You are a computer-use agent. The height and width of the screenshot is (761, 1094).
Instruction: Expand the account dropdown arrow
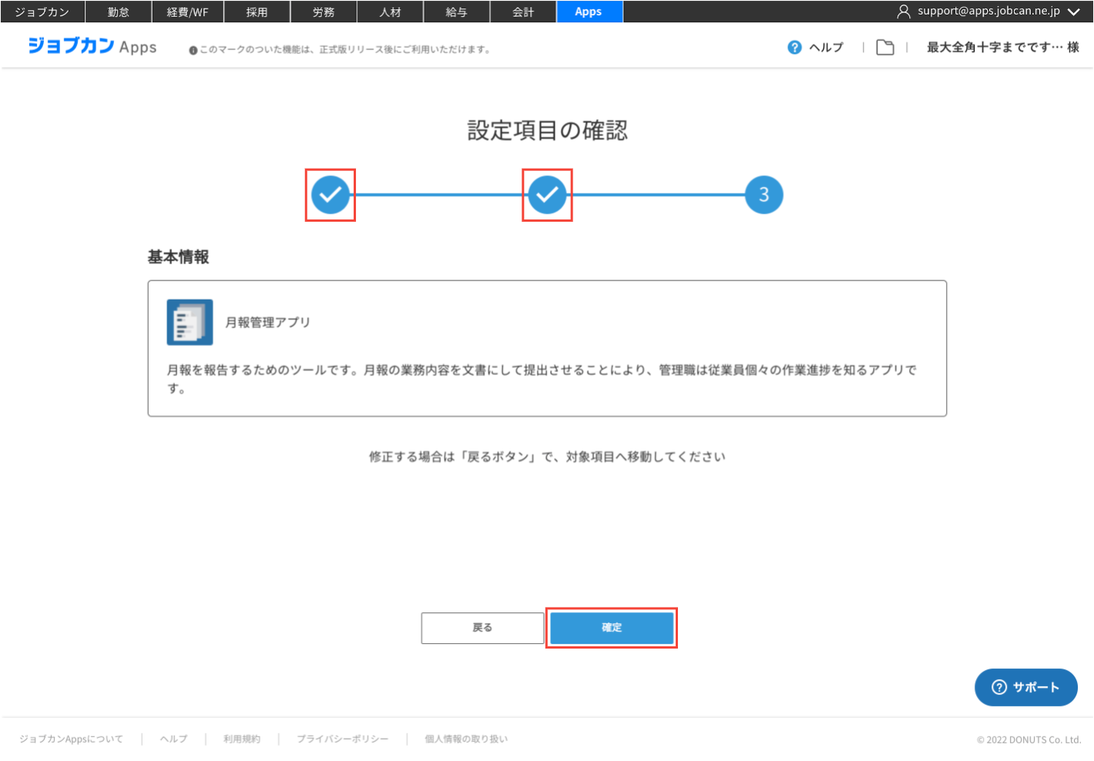pos(1074,12)
